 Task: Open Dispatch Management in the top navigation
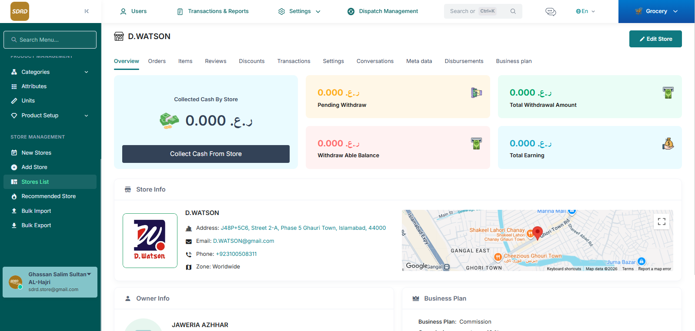coord(383,11)
